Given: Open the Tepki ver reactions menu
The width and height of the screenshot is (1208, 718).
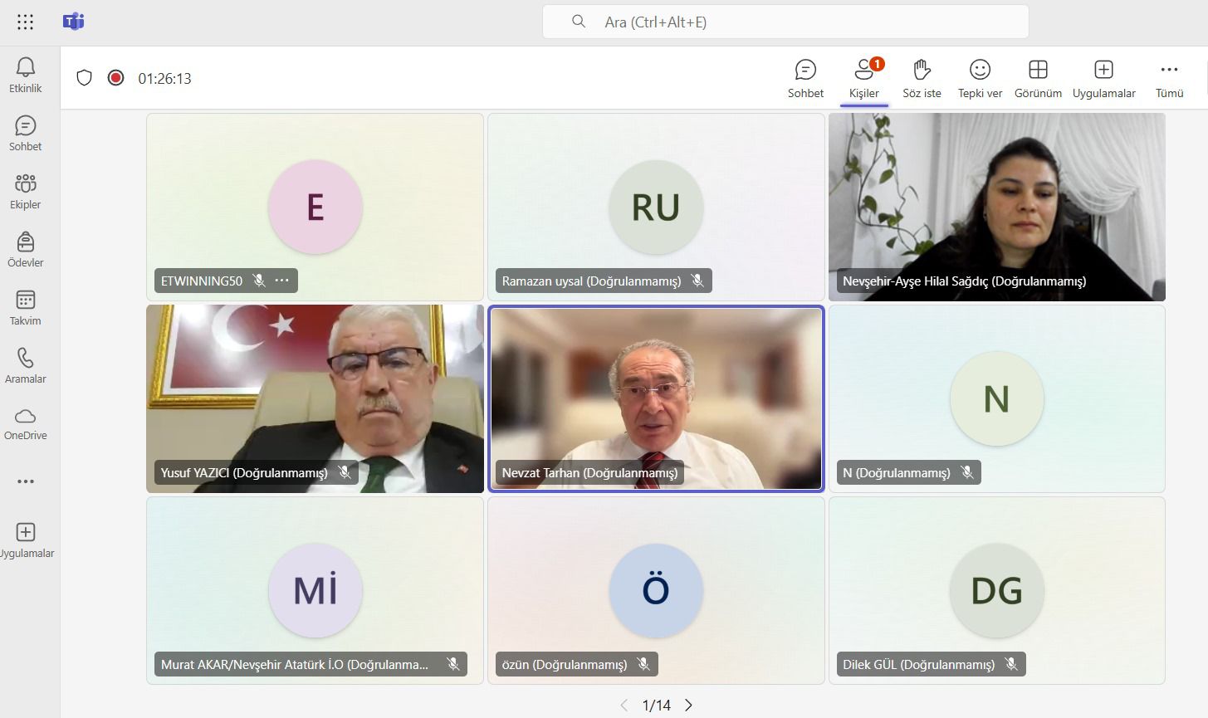Looking at the screenshot, I should [x=980, y=78].
